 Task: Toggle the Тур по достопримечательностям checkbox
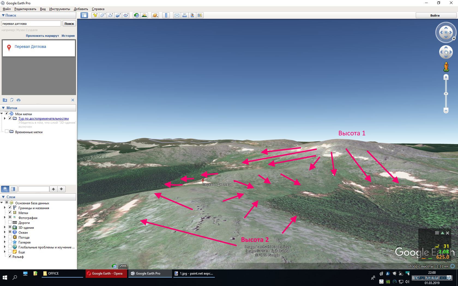point(10,118)
